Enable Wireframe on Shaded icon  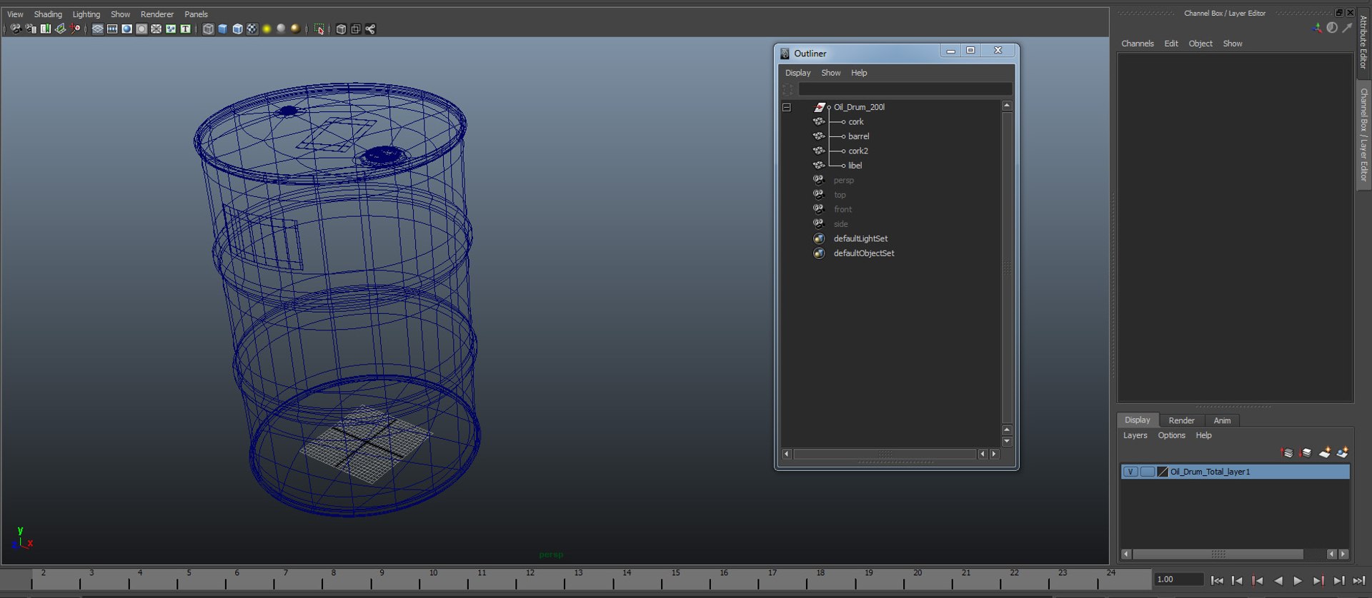click(x=237, y=29)
